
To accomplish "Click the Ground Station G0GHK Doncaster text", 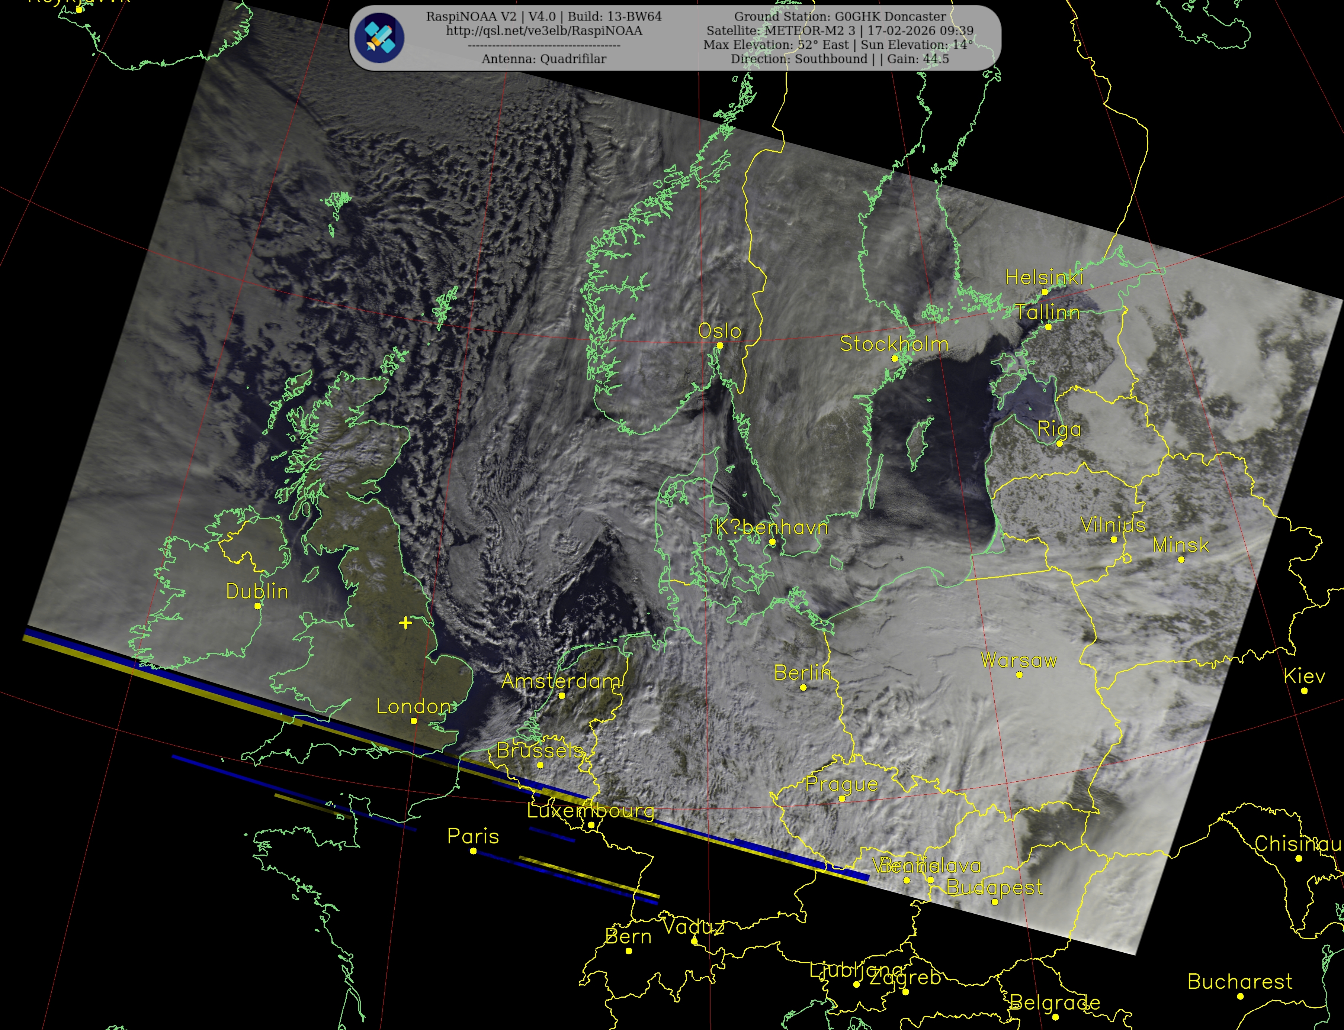I will click(840, 17).
